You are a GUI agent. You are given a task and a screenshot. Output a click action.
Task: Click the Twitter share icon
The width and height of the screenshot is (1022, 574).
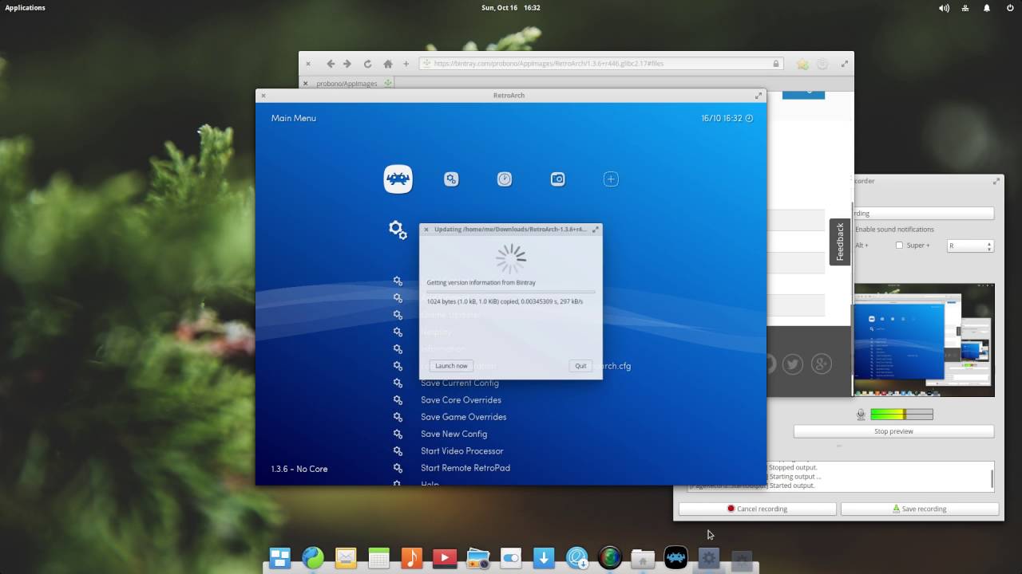(x=792, y=364)
